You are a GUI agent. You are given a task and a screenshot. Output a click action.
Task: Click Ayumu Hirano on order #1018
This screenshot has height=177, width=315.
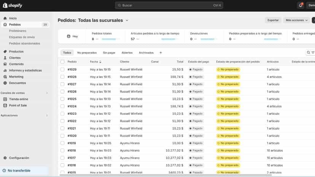click(x=130, y=150)
